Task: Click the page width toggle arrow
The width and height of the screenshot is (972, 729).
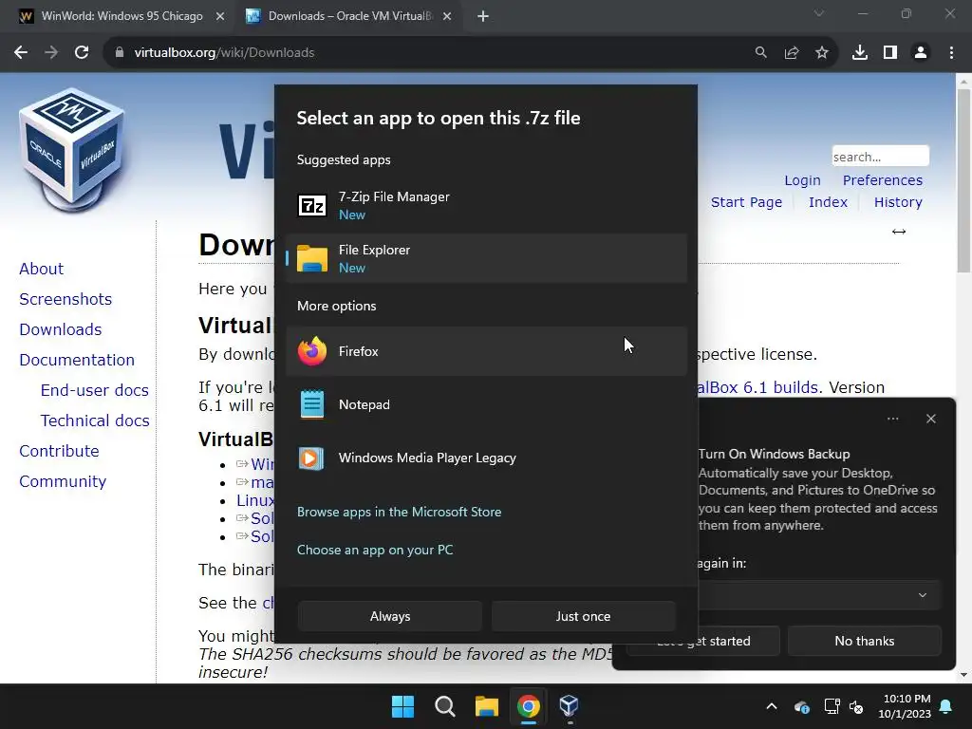Action: 899,232
